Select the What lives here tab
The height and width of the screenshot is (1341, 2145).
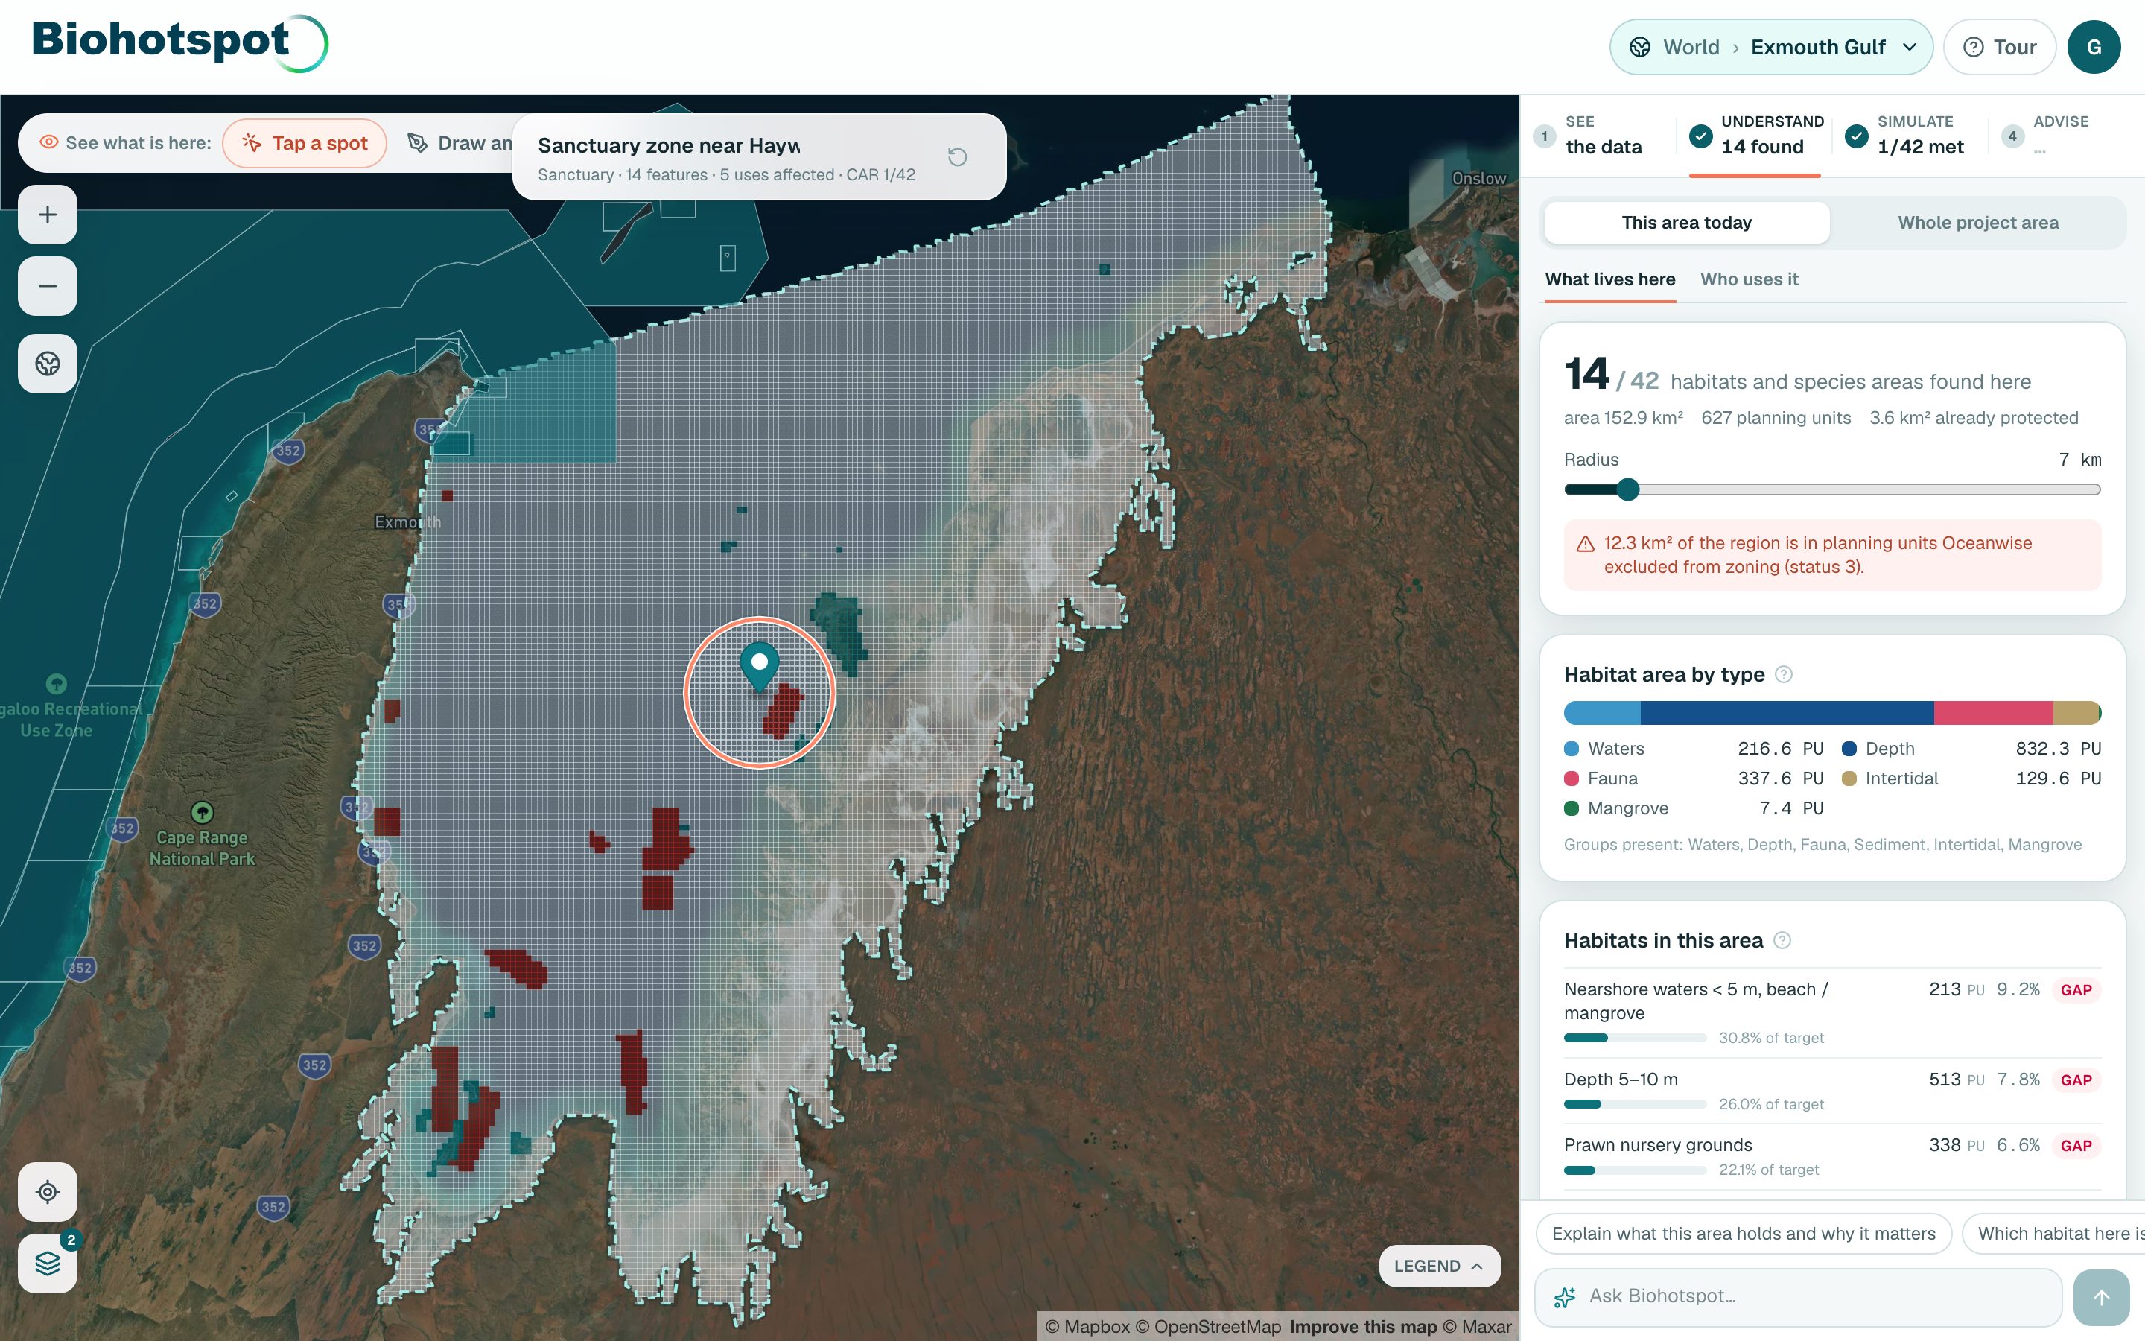click(x=1609, y=279)
